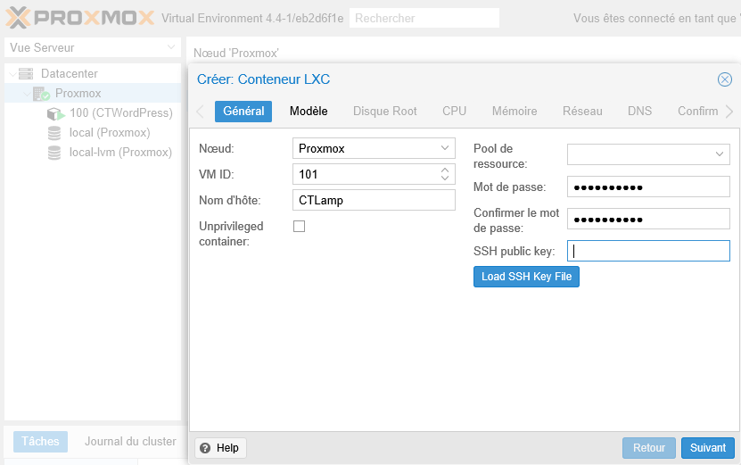Open the Nœud dropdown
This screenshot has width=741, height=465.
coord(445,148)
